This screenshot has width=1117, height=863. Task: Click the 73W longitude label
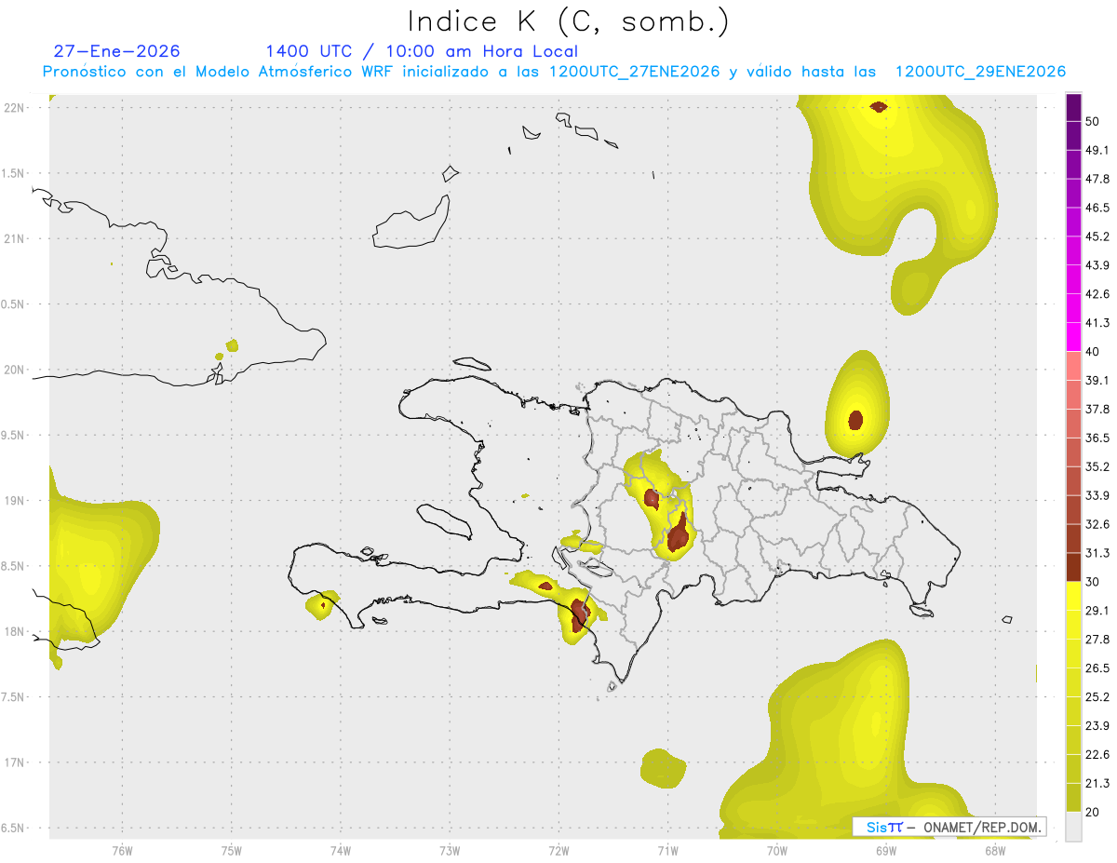[450, 850]
